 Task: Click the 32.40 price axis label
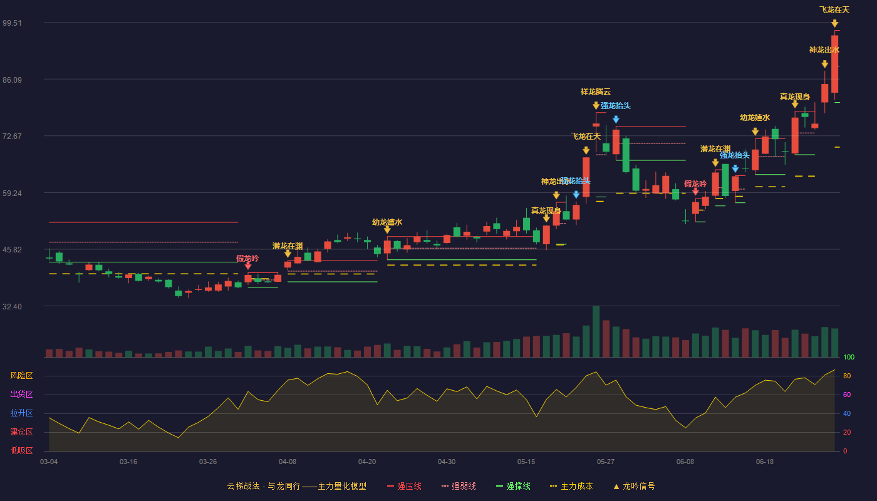pos(12,306)
